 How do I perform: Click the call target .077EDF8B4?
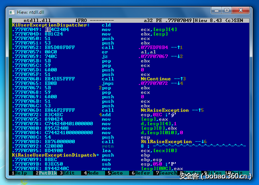[x=153, y=48]
